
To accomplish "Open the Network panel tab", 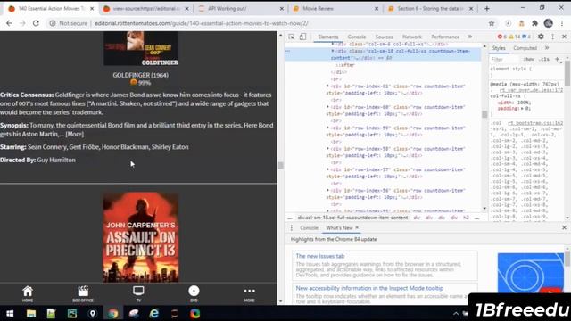I will [x=412, y=37].
